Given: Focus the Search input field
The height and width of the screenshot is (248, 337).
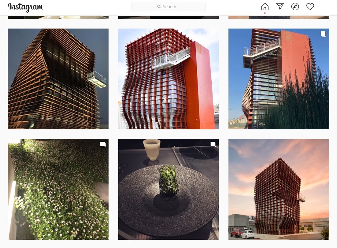Looking at the screenshot, I should click(x=168, y=7).
